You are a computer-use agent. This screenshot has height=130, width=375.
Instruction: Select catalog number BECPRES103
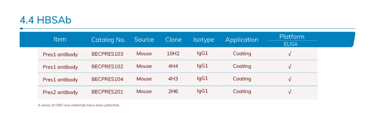107,54
